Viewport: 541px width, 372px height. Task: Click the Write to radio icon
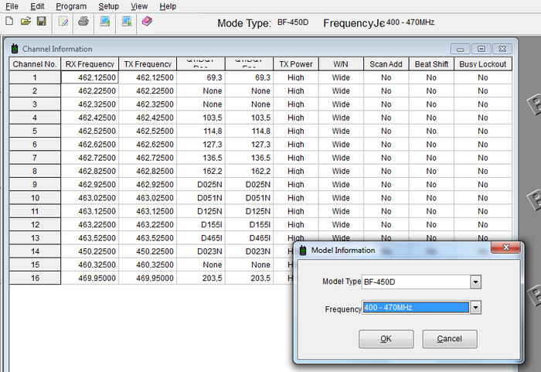[126, 21]
